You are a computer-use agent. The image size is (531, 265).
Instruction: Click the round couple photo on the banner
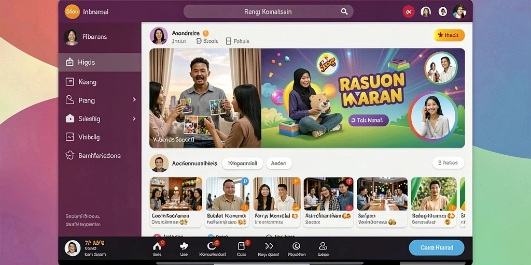pos(441,68)
